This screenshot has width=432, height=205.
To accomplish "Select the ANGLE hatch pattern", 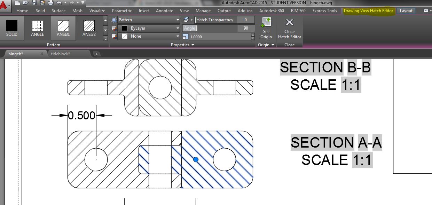I will point(37,28).
